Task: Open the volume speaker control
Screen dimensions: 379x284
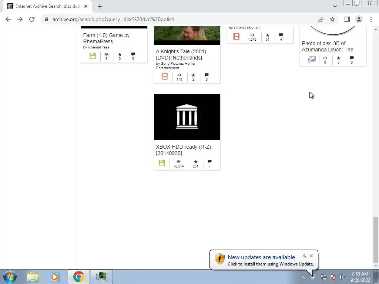Action: (342, 277)
